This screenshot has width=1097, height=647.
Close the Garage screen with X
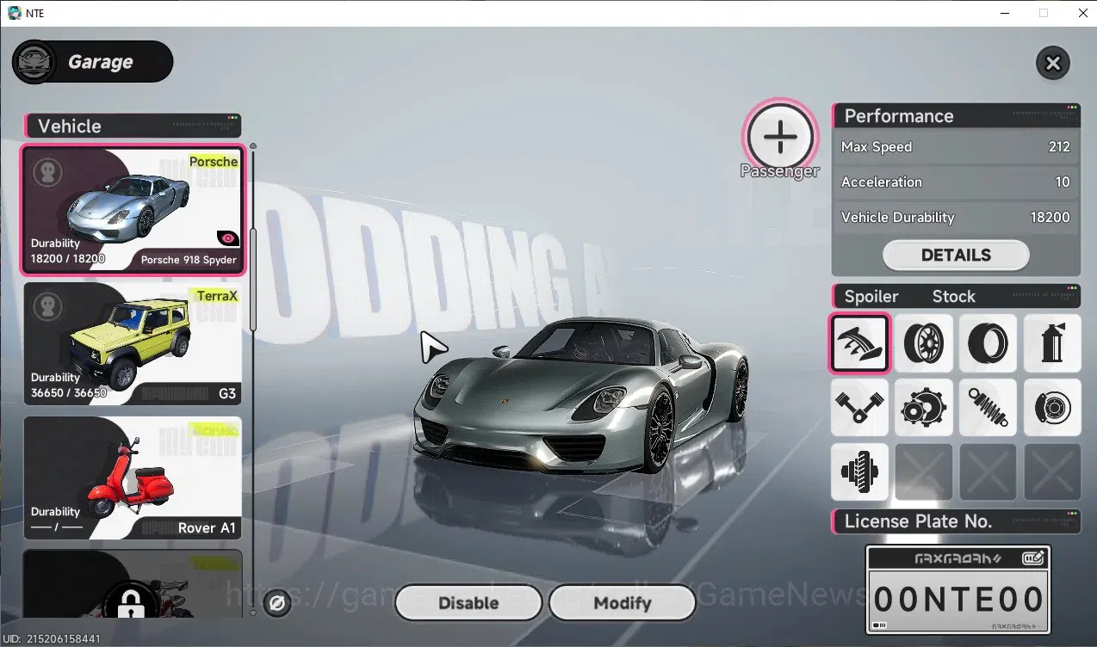[x=1052, y=63]
